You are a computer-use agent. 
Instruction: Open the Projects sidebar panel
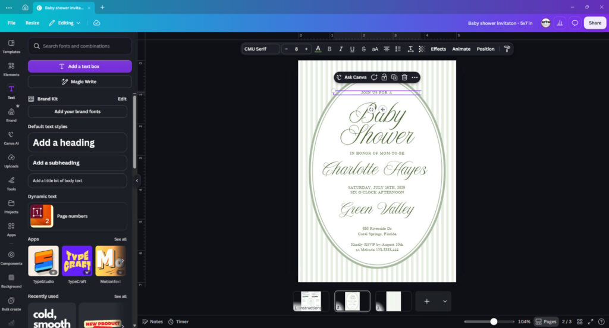tap(11, 207)
